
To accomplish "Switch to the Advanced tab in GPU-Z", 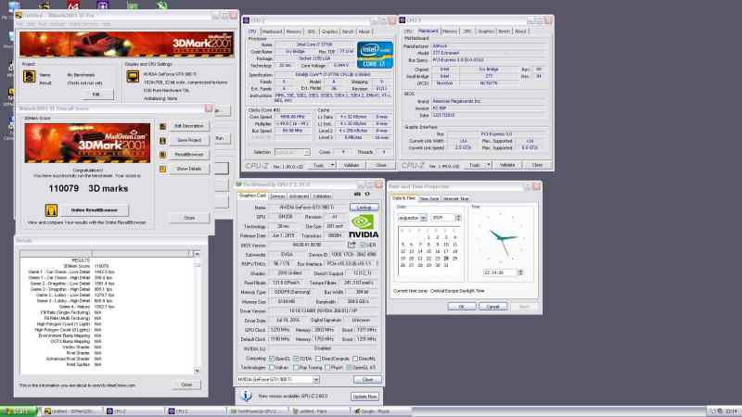I will (x=299, y=196).
